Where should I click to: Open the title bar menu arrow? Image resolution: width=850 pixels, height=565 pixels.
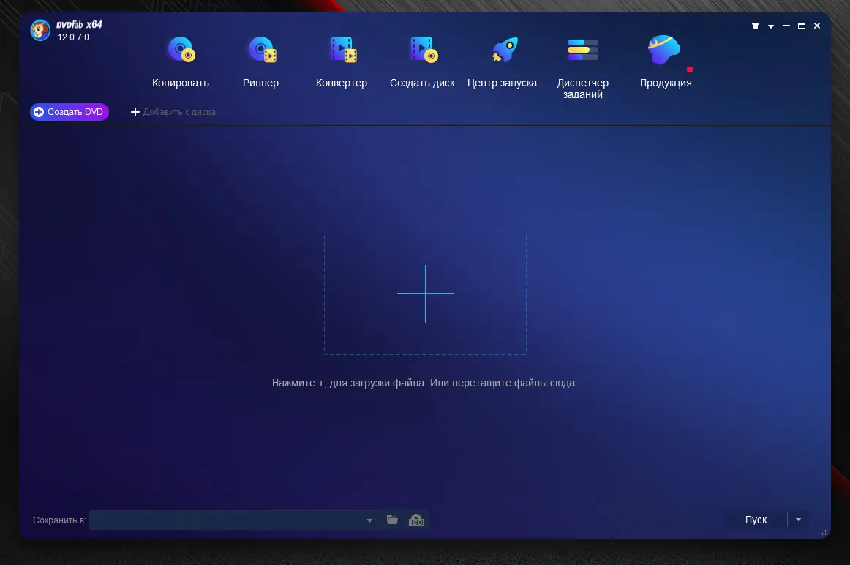pyautogui.click(x=771, y=25)
